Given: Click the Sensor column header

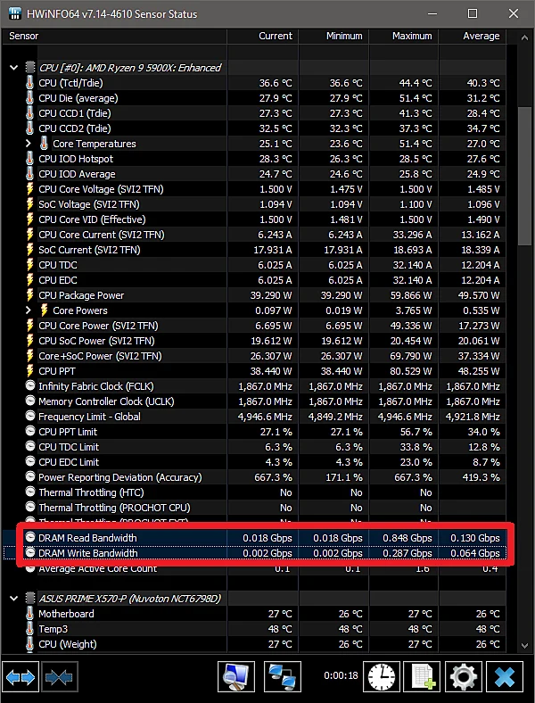Looking at the screenshot, I should pyautogui.click(x=115, y=36).
